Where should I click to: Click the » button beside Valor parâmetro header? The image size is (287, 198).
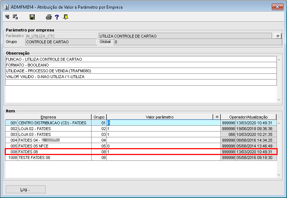tap(217, 117)
